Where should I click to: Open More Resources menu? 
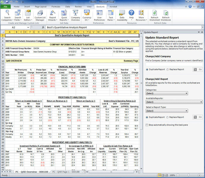tap(141, 16)
